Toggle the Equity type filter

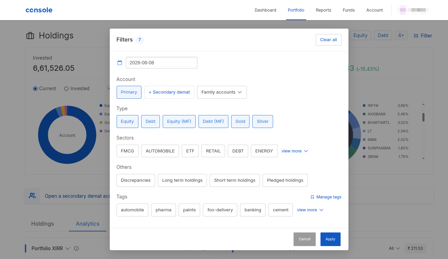128,122
